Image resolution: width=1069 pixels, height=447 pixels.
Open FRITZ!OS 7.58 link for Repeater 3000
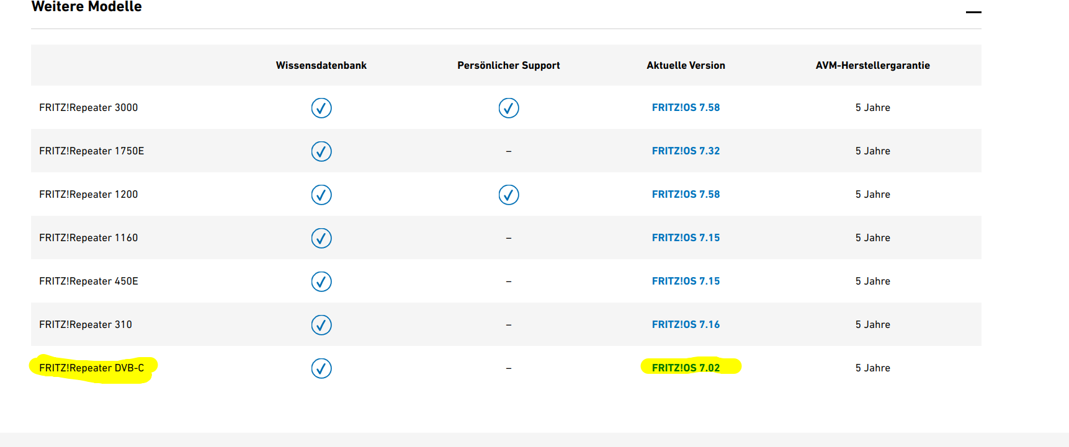686,108
